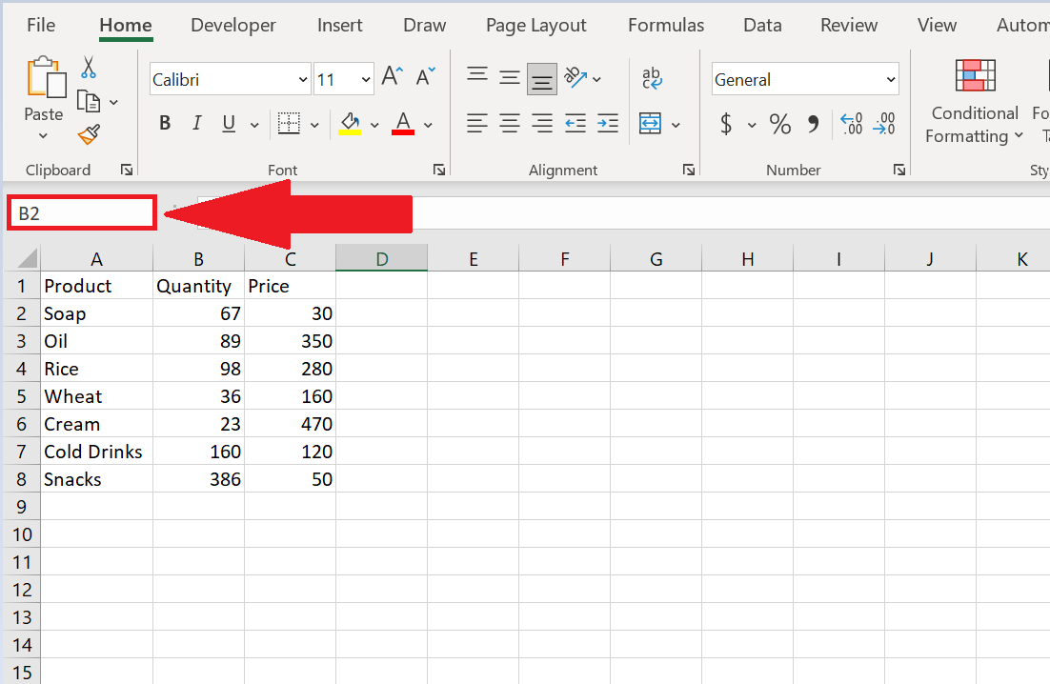Click the Increase Decimal icon
The image size is (1050, 684).
pyautogui.click(x=851, y=124)
